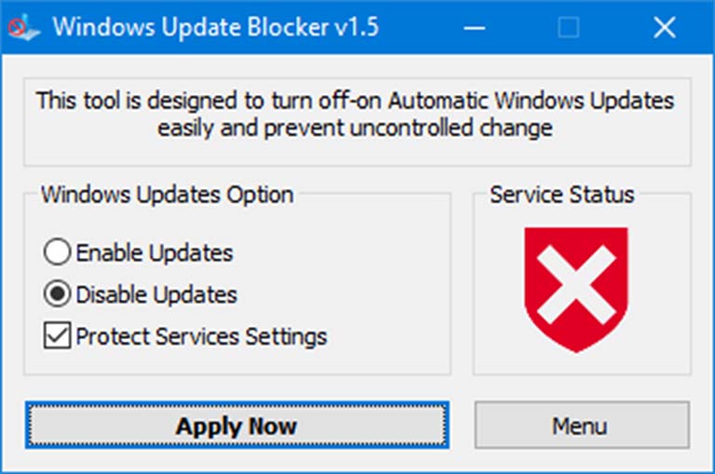Click the greyed-out maximize window button
This screenshot has height=474, width=715.
pyautogui.click(x=567, y=27)
